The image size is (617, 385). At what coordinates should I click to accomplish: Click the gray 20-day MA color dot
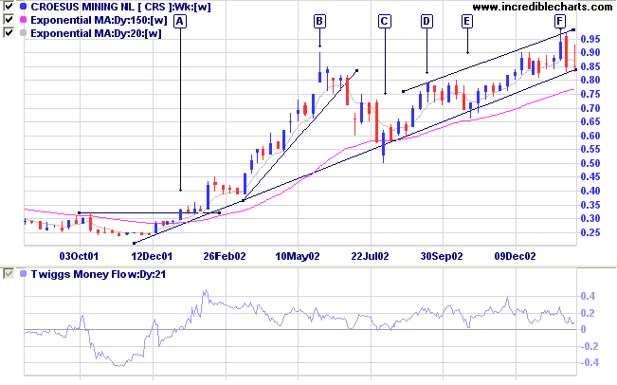(23, 33)
